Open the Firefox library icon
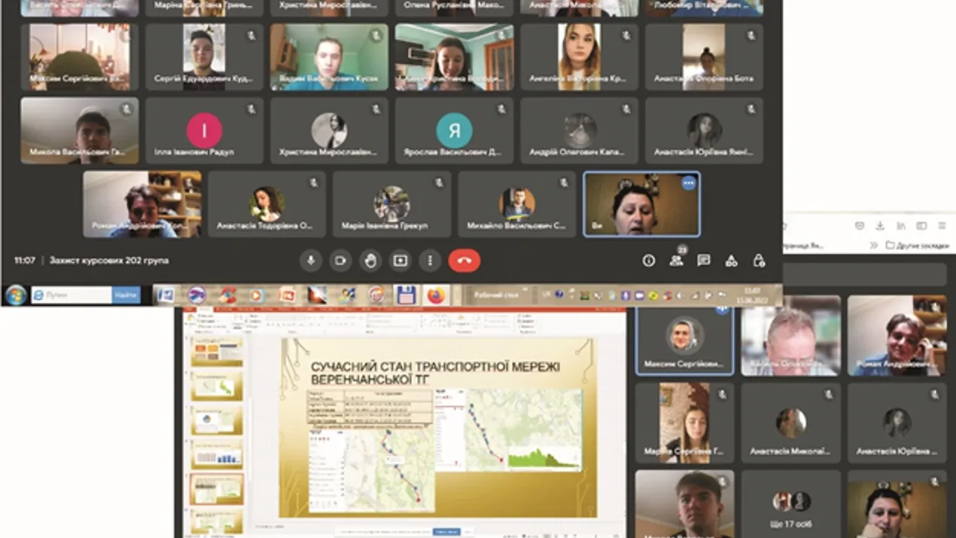 (900, 225)
